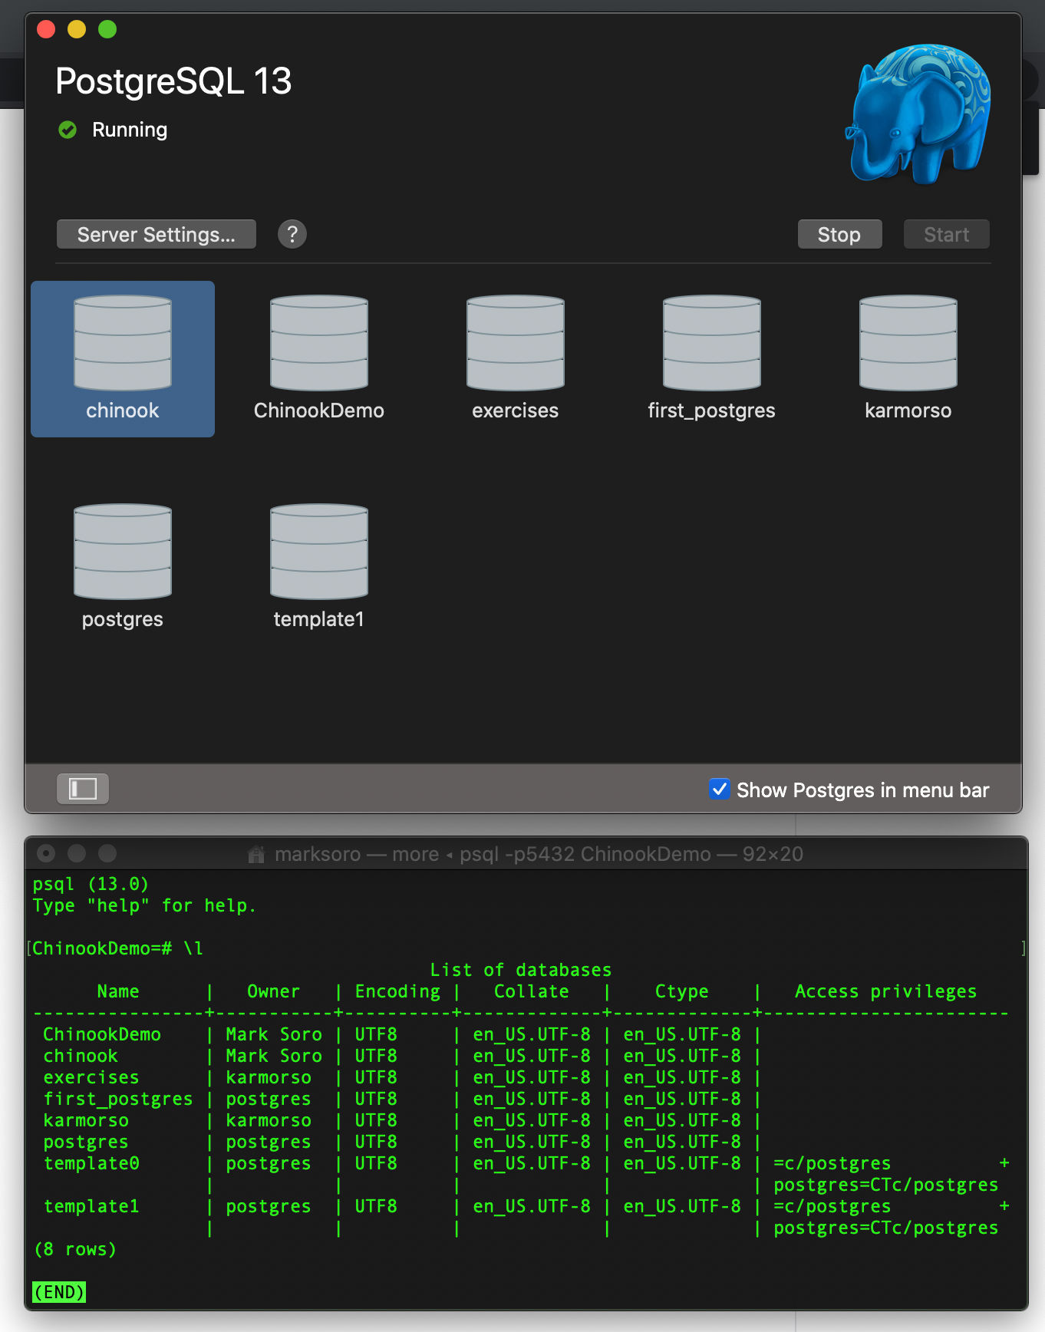Click the Ctype column header in terminal

682,991
